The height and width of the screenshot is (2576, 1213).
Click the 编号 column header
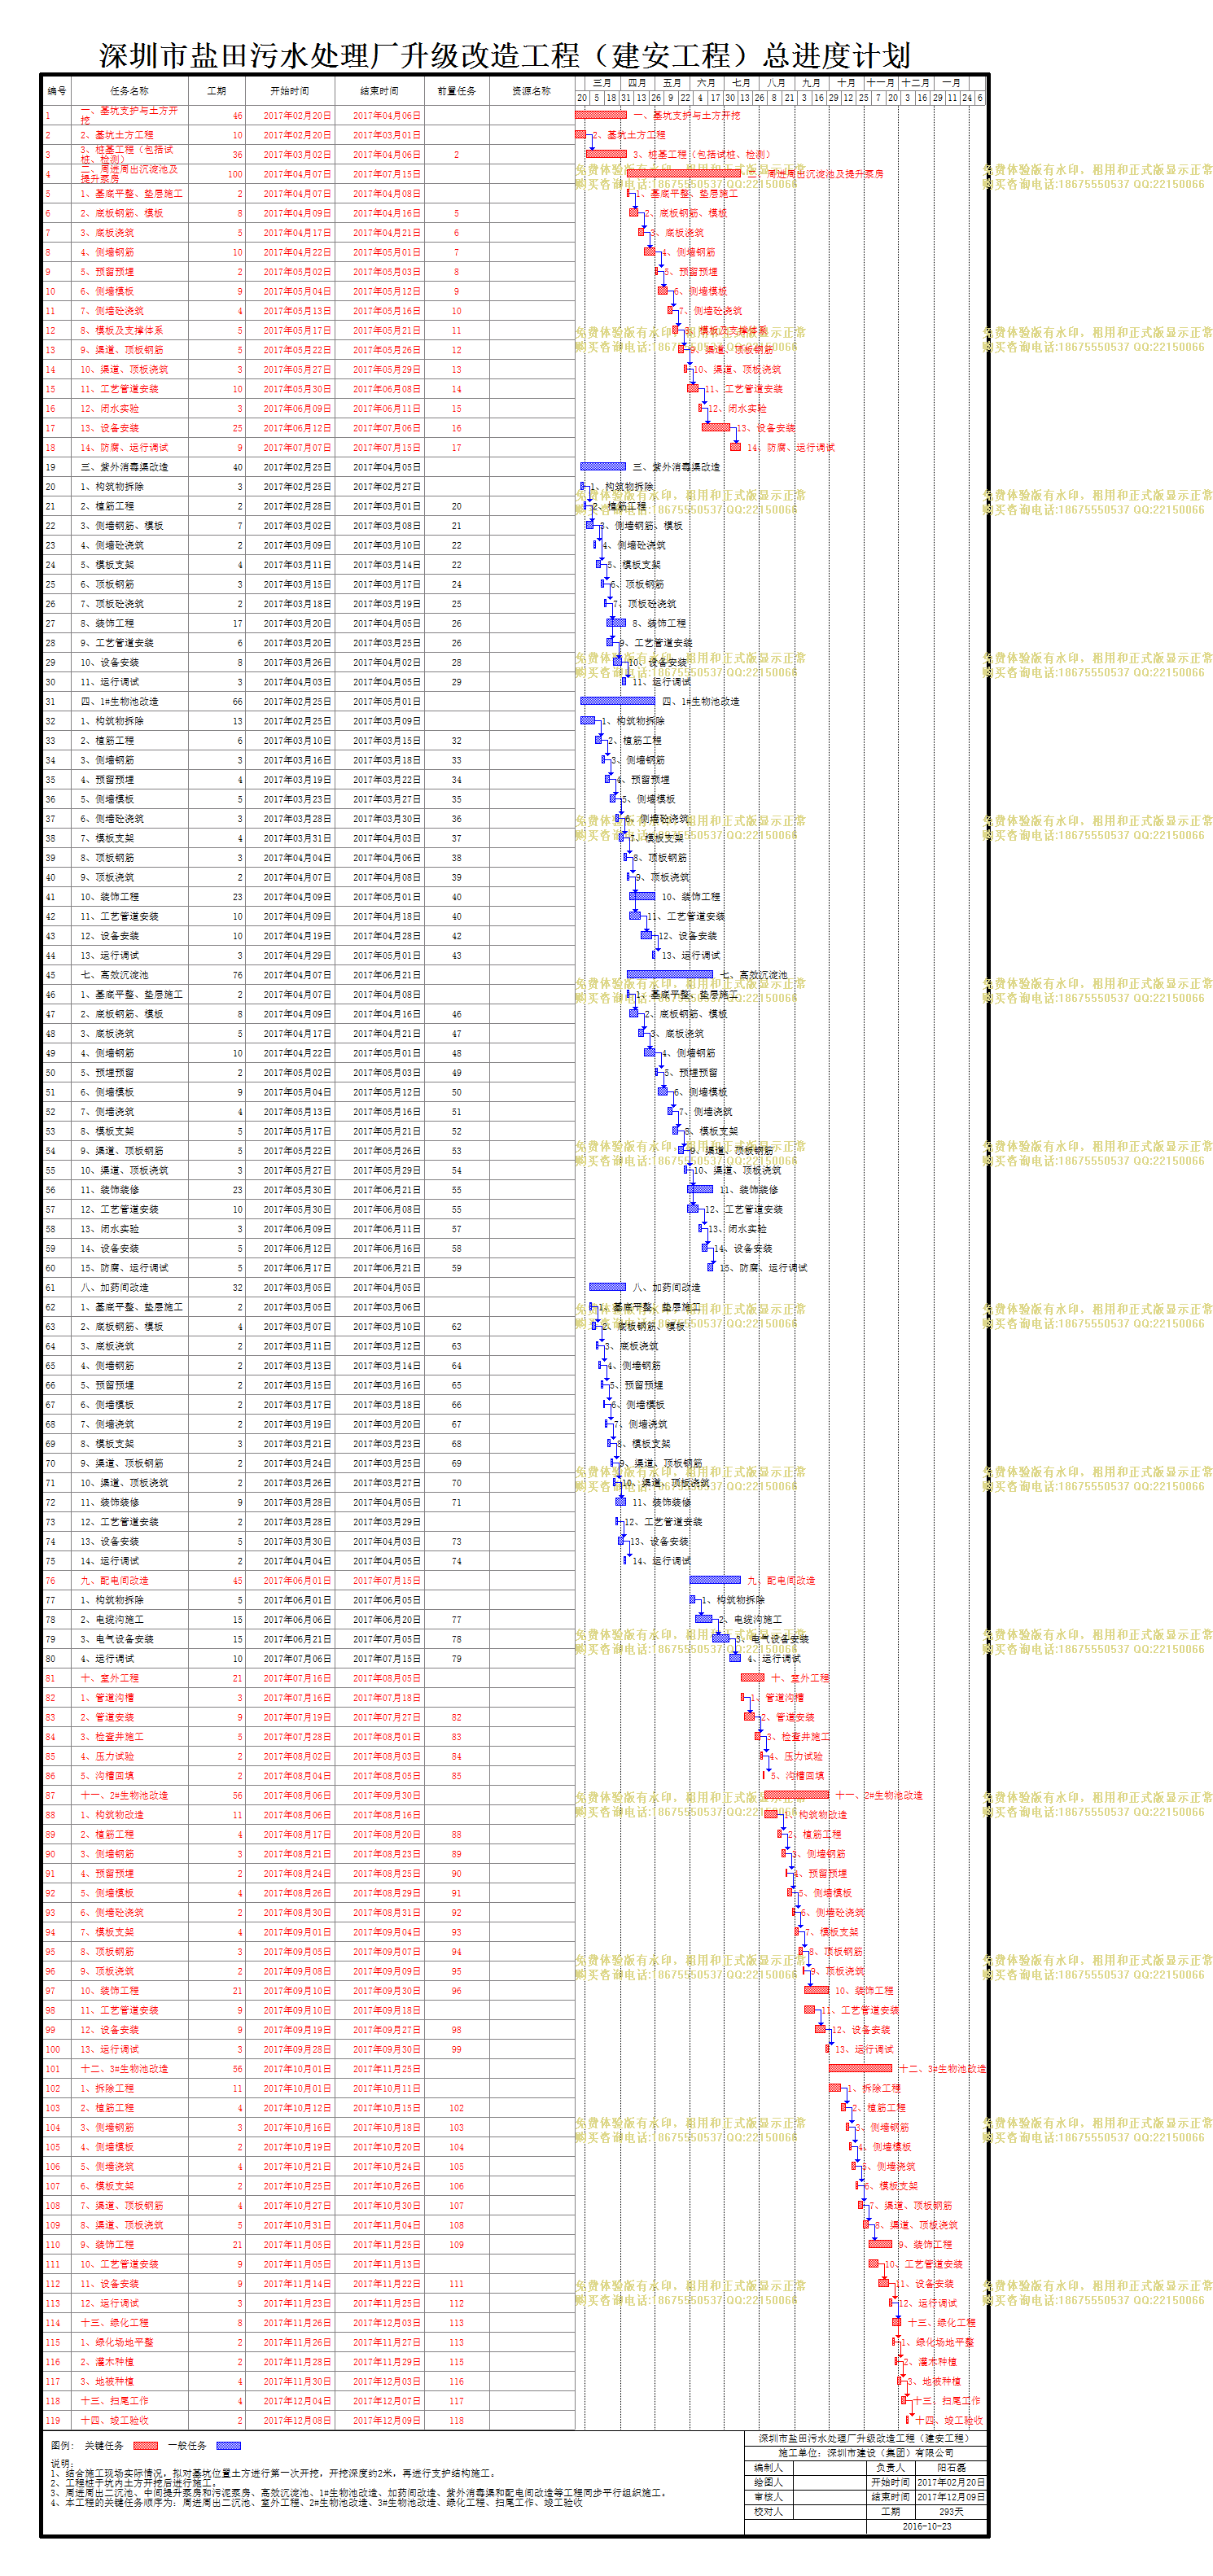point(57,91)
